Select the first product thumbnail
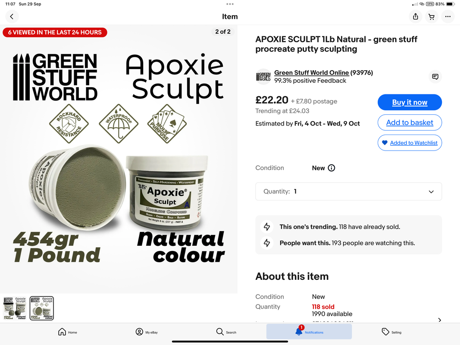The width and height of the screenshot is (460, 345). click(15, 308)
